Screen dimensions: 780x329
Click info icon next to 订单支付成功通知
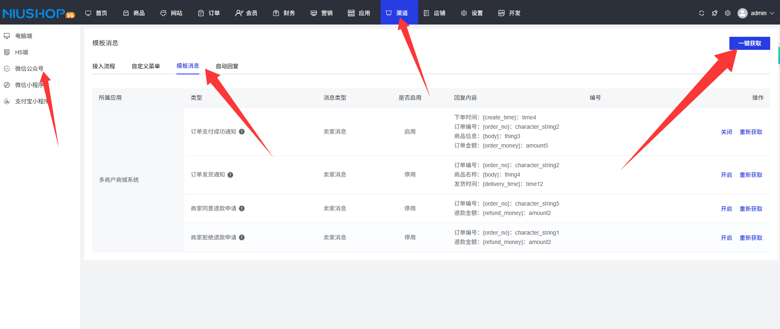(x=242, y=132)
